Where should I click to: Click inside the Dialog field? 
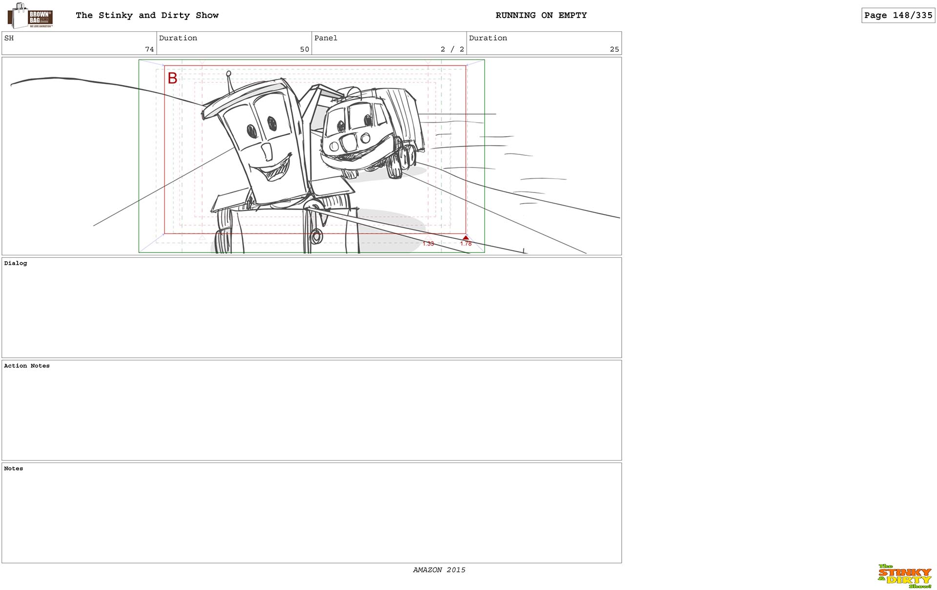click(311, 308)
